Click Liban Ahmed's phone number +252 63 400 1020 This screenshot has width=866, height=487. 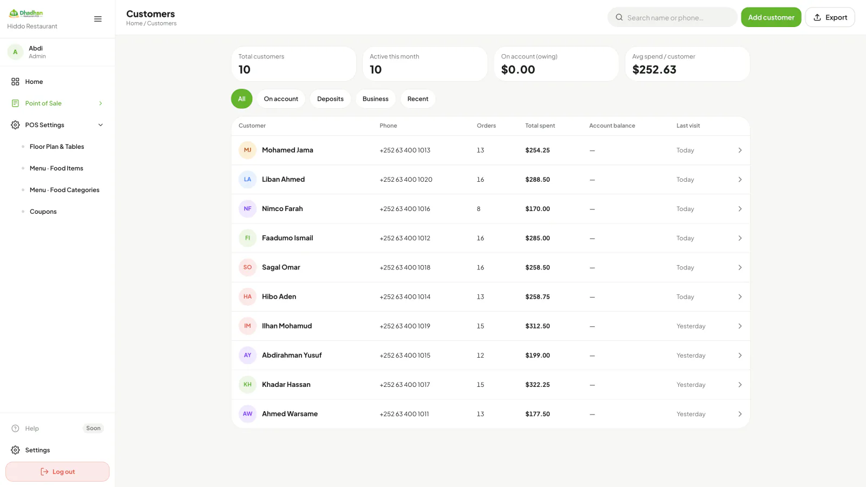tap(406, 180)
